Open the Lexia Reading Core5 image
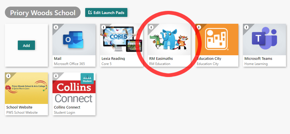290x134 pixels. pos(122,40)
